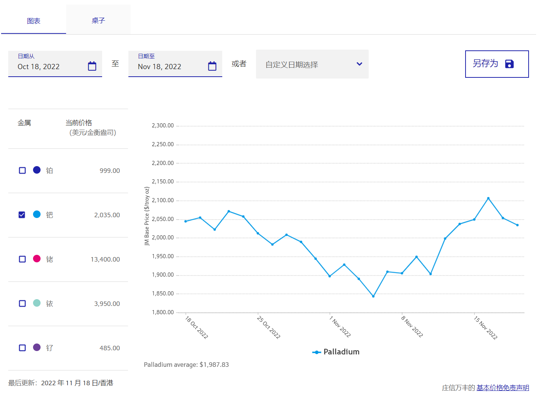The width and height of the screenshot is (541, 395).
Task: Click Palladium average $1,987.83 text
Action: pos(186,365)
